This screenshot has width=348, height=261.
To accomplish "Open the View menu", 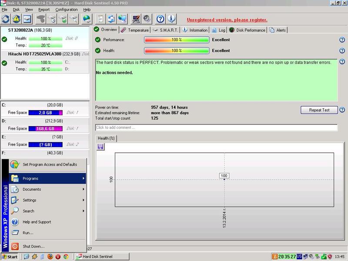I will (29, 10).
